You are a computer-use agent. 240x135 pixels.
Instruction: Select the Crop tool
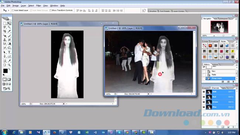coord(4,31)
